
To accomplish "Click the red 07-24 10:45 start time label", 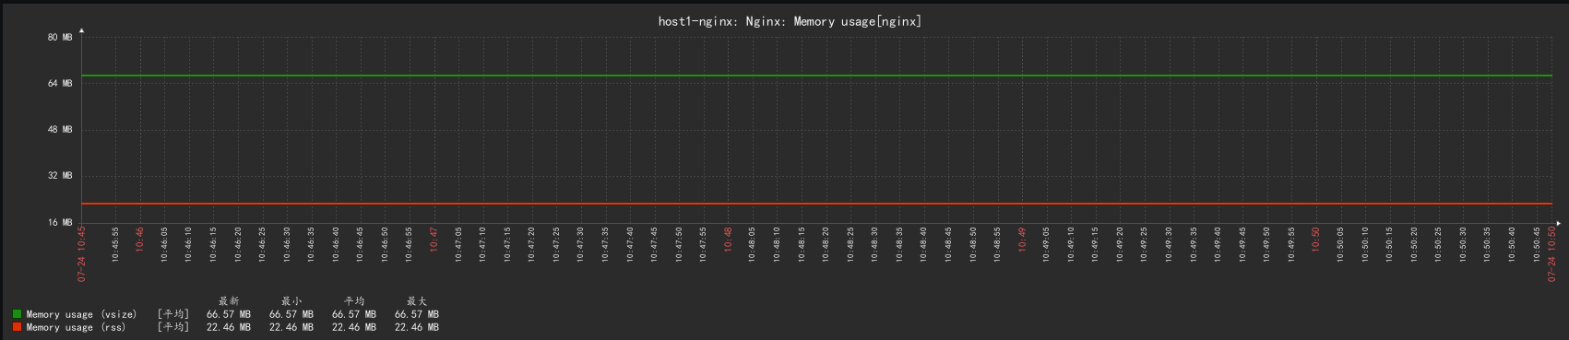I will click(81, 253).
